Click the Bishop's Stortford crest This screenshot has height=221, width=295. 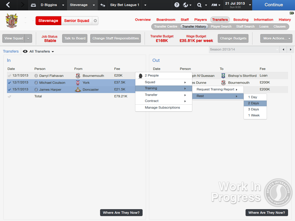pyautogui.click(x=223, y=76)
